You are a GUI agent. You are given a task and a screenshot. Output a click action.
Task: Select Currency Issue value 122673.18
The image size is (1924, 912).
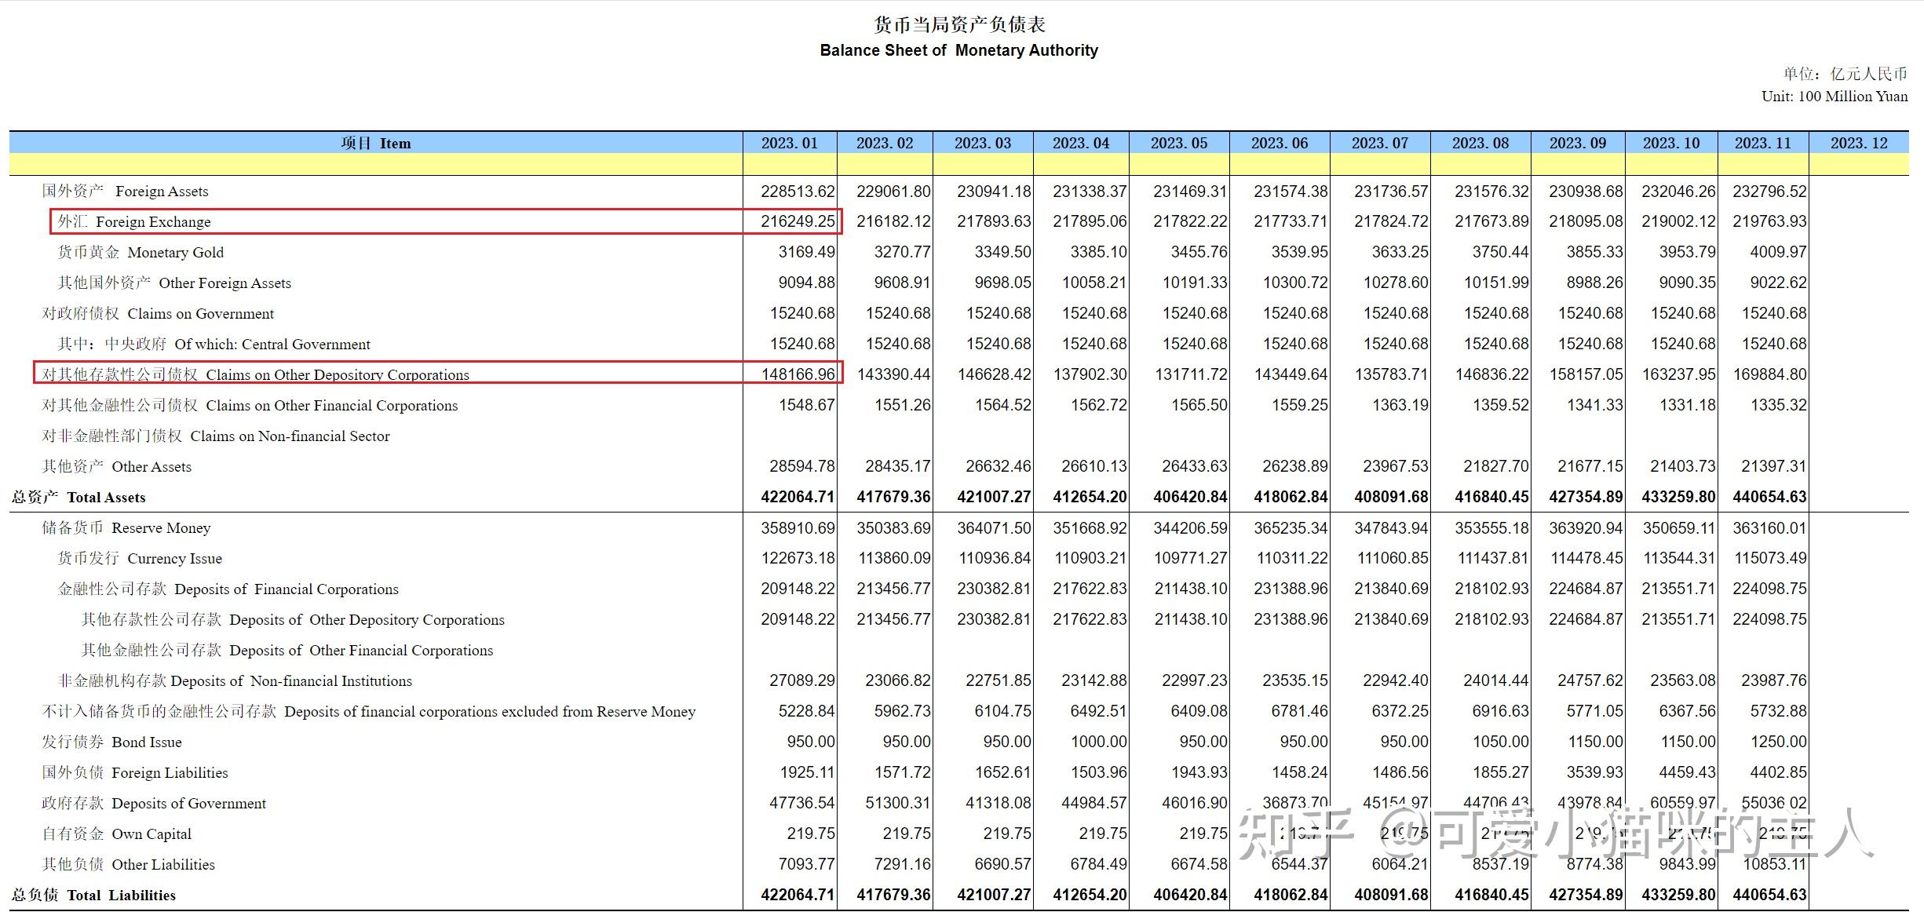(798, 558)
